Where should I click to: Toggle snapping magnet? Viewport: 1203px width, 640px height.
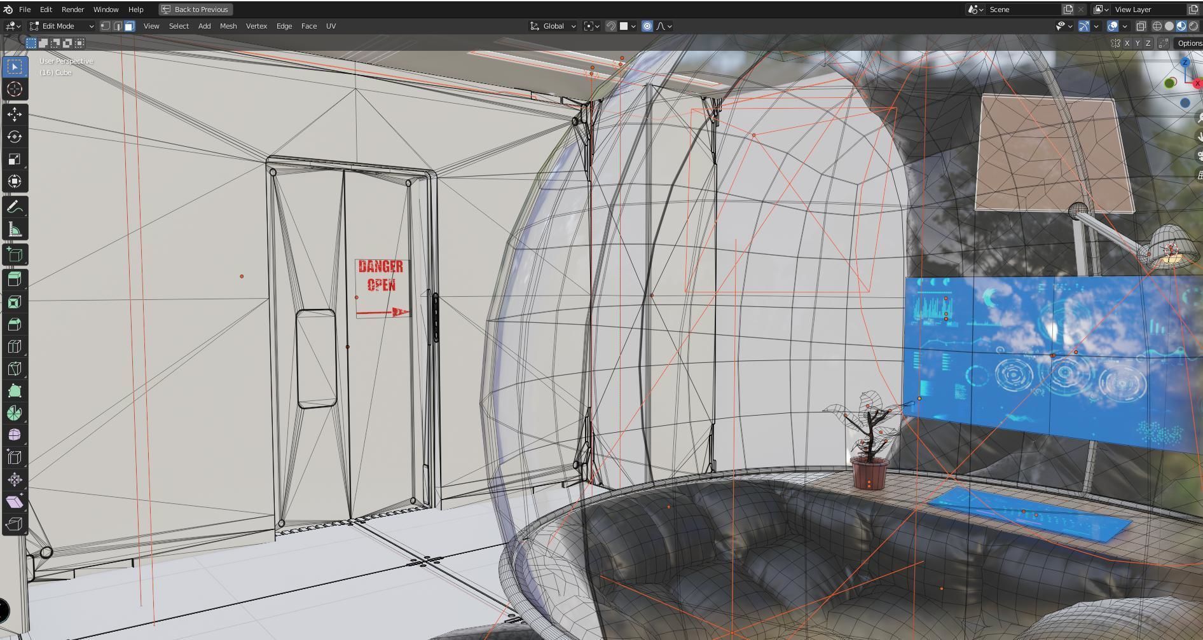[610, 26]
